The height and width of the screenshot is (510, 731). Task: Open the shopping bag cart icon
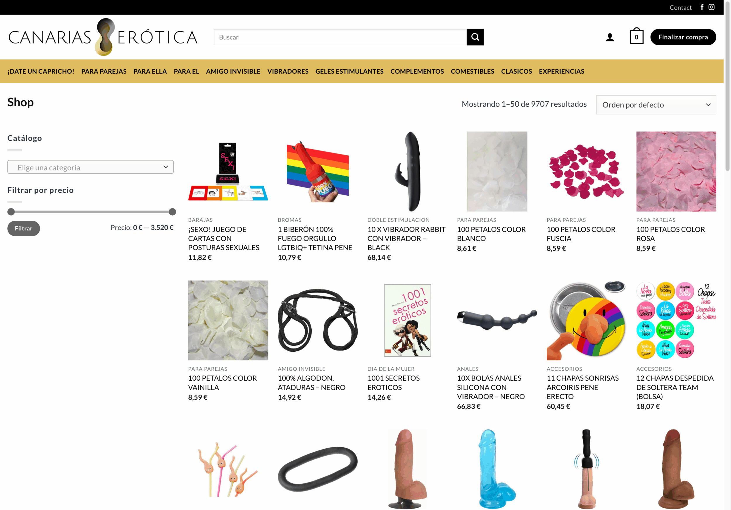[637, 36]
